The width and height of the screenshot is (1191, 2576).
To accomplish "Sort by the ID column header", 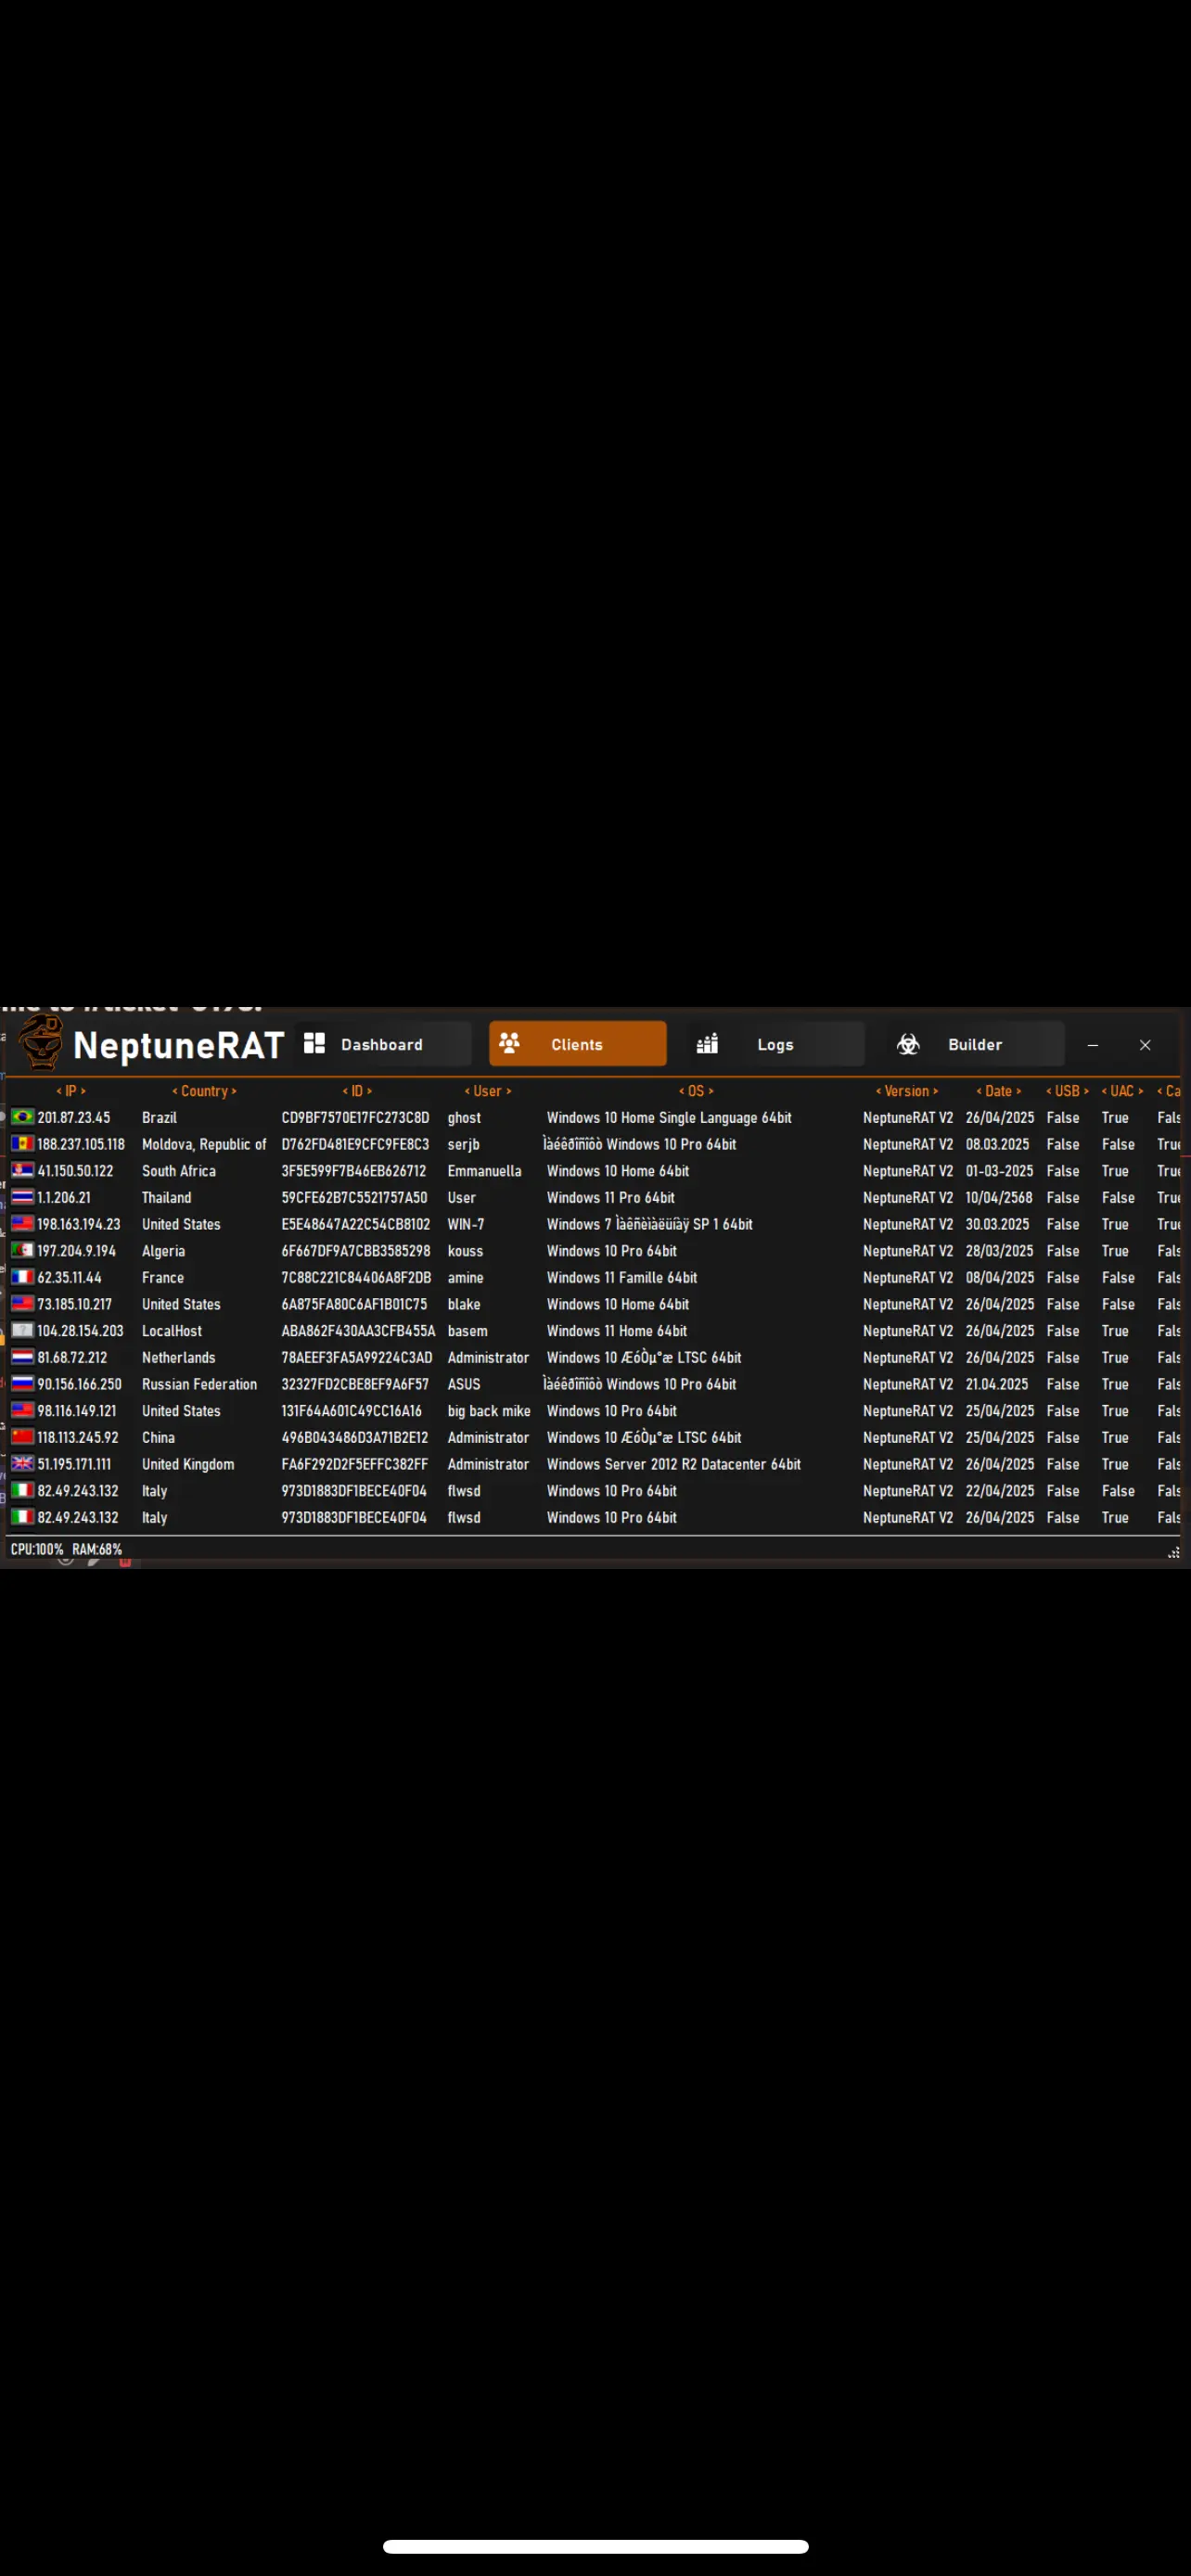I will point(357,1091).
